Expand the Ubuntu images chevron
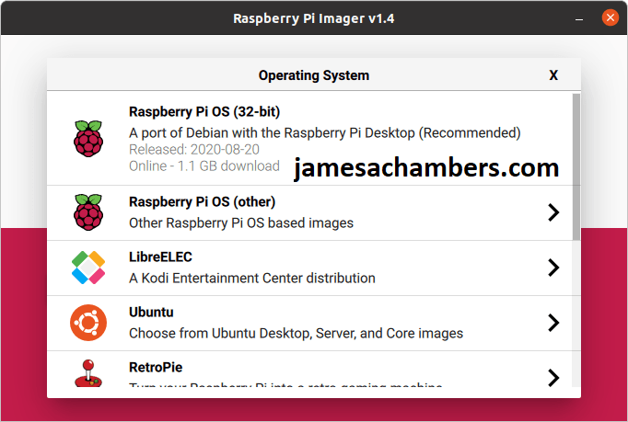Viewport: 628px width, 422px height. 553,323
